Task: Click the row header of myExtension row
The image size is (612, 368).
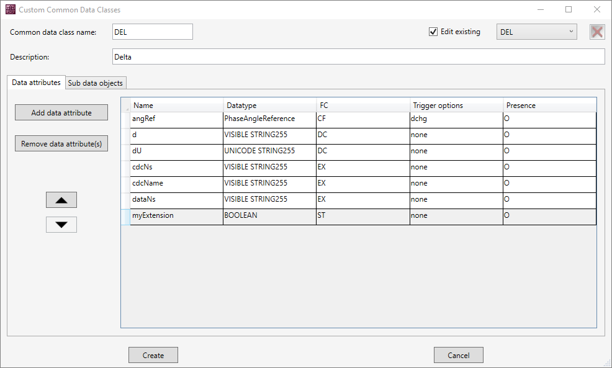Action: tap(125, 217)
